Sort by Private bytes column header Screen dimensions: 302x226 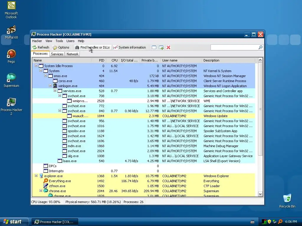150,60
